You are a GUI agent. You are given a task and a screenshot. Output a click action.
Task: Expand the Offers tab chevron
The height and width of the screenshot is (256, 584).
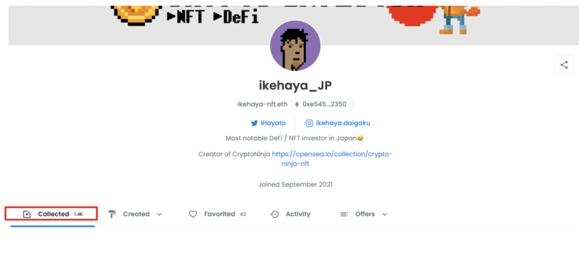point(385,214)
